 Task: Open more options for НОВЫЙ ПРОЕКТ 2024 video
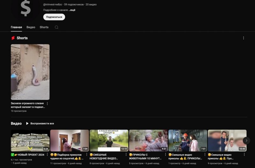click(x=47, y=155)
